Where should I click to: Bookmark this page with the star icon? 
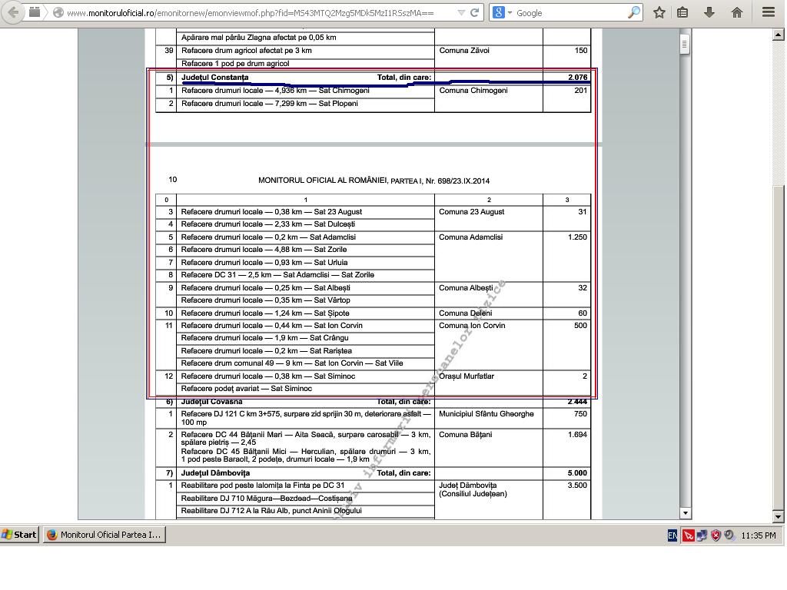[x=659, y=12]
